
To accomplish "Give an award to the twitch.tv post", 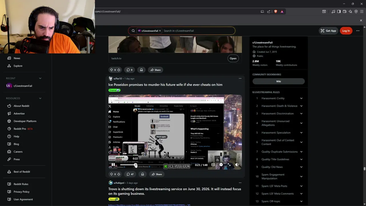I will point(141,70).
